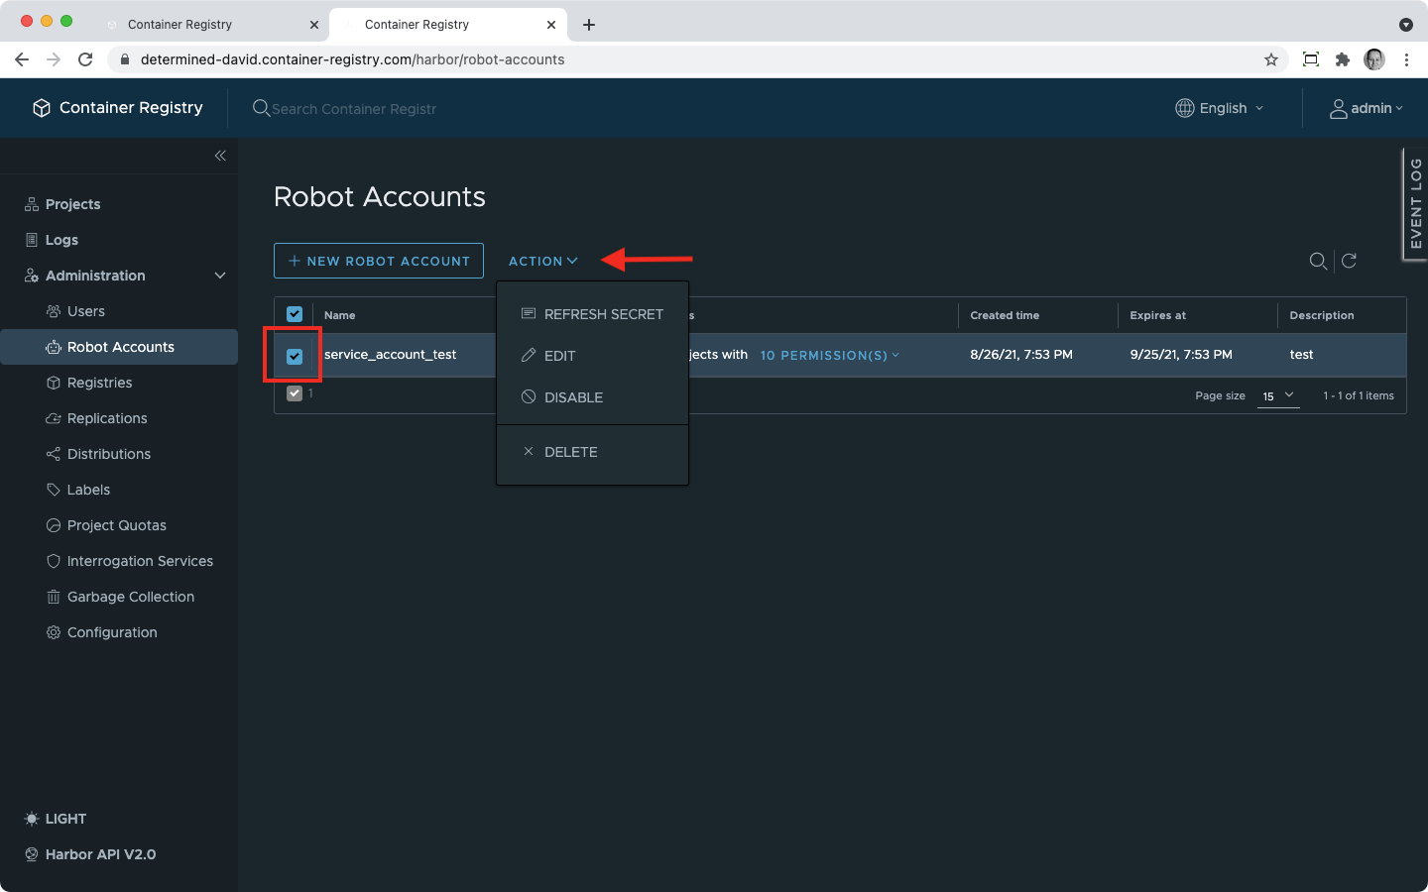Open Configuration settings page
The image size is (1428, 892).
pos(112,632)
